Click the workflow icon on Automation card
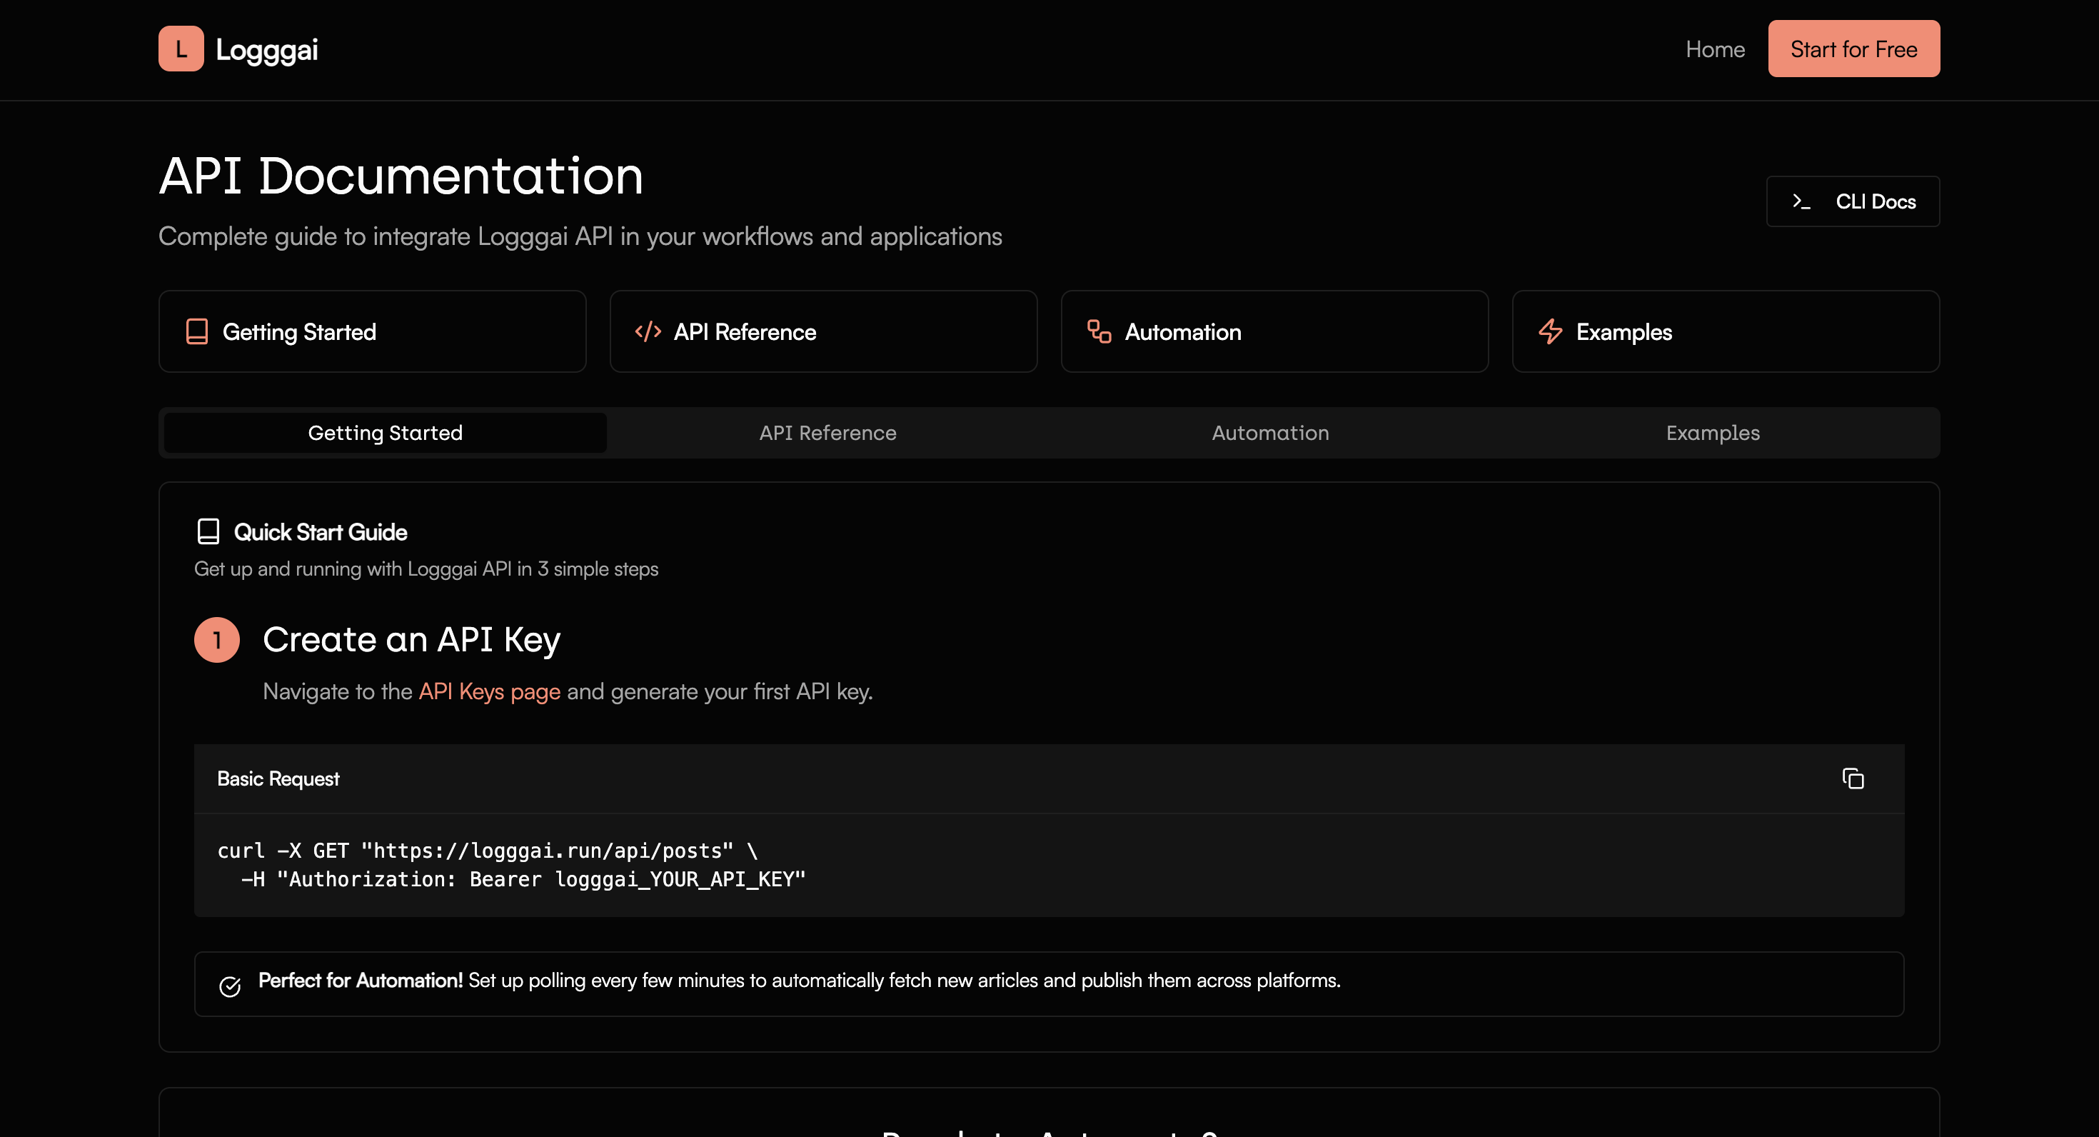The height and width of the screenshot is (1137, 2099). pos(1099,331)
